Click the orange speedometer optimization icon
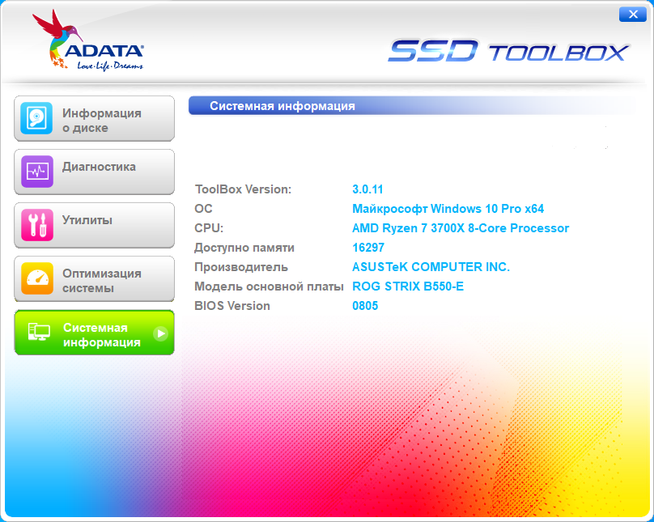This screenshot has width=654, height=522. click(x=36, y=279)
